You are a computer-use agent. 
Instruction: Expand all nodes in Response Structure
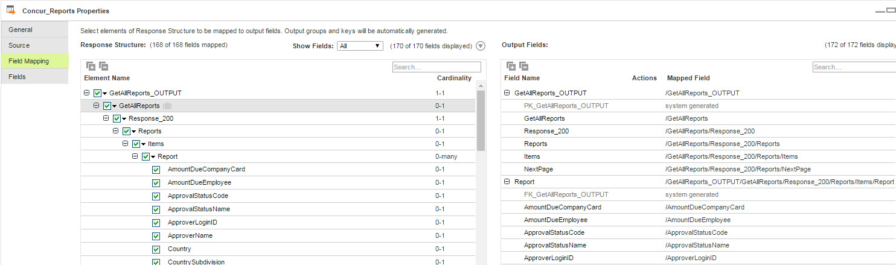tap(91, 66)
